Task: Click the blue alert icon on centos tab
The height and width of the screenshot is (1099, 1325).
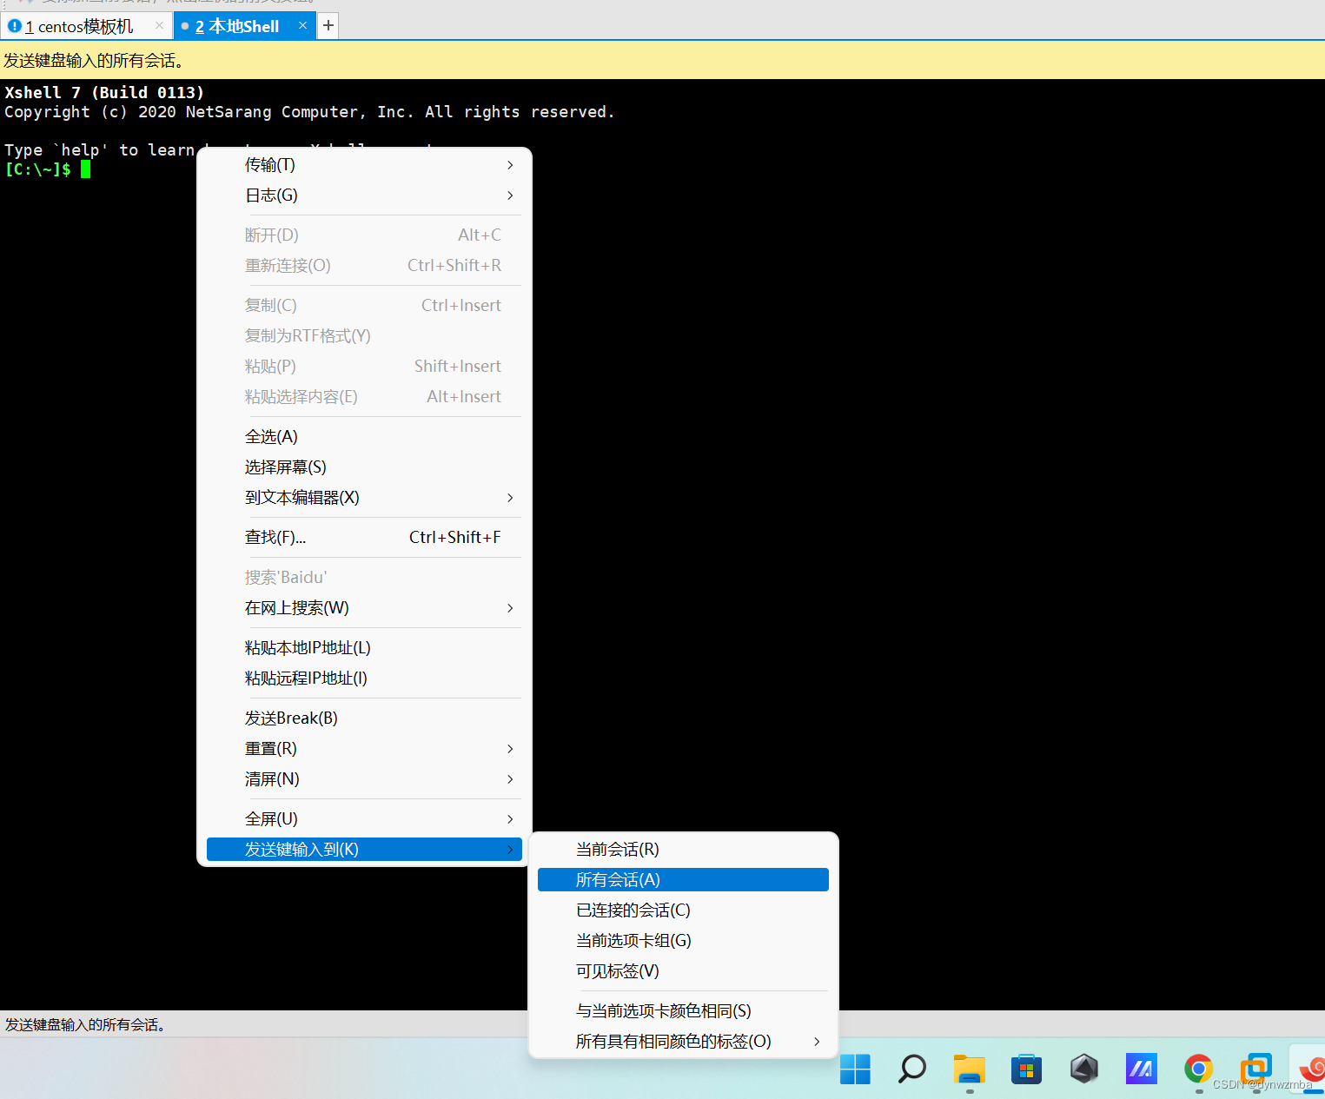Action: [14, 26]
